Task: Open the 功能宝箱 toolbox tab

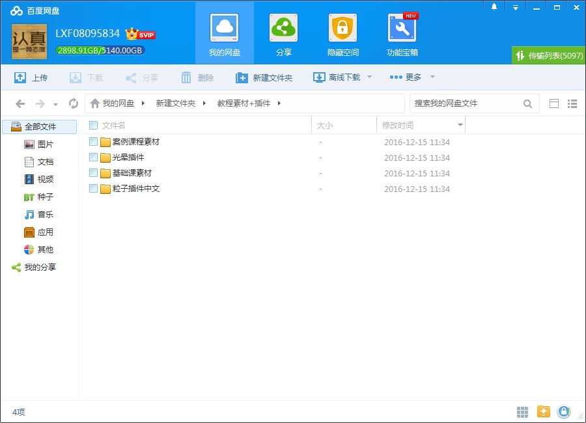Action: coord(402,34)
